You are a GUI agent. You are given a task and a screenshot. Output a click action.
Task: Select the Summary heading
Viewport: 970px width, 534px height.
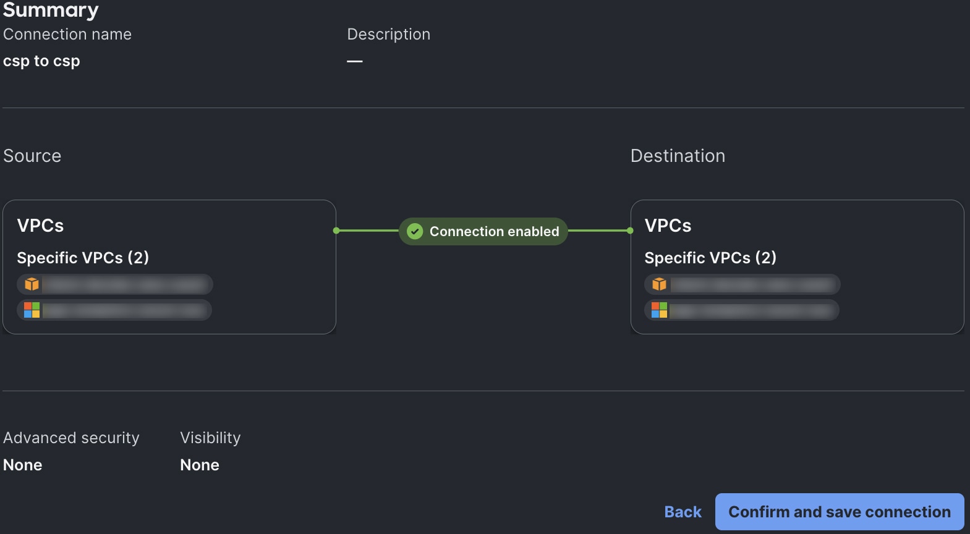(x=51, y=10)
